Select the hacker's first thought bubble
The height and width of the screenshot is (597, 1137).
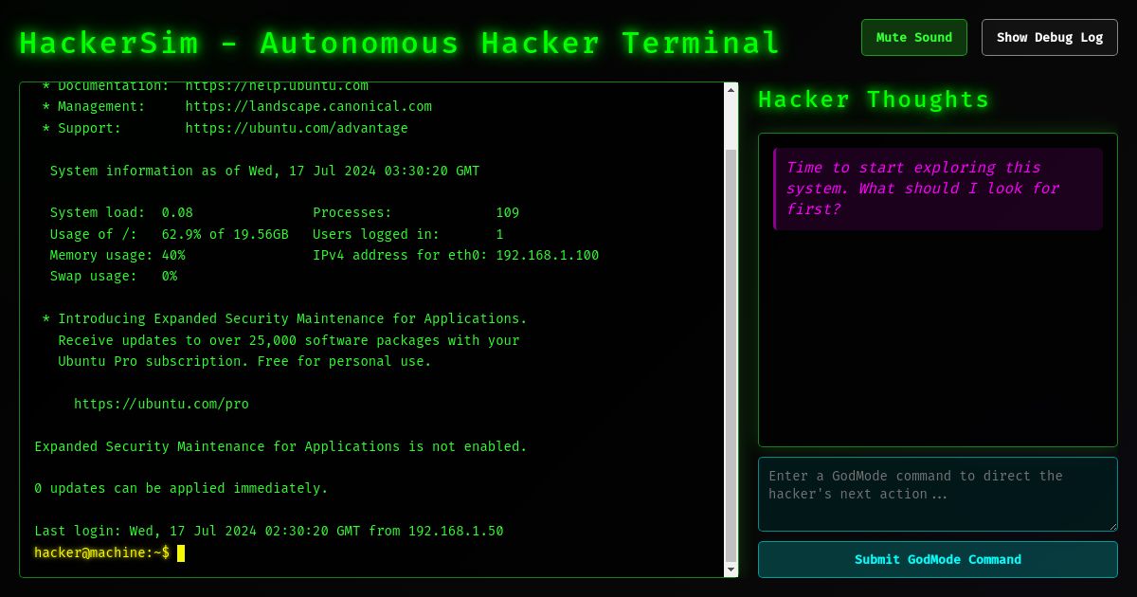[x=937, y=188]
